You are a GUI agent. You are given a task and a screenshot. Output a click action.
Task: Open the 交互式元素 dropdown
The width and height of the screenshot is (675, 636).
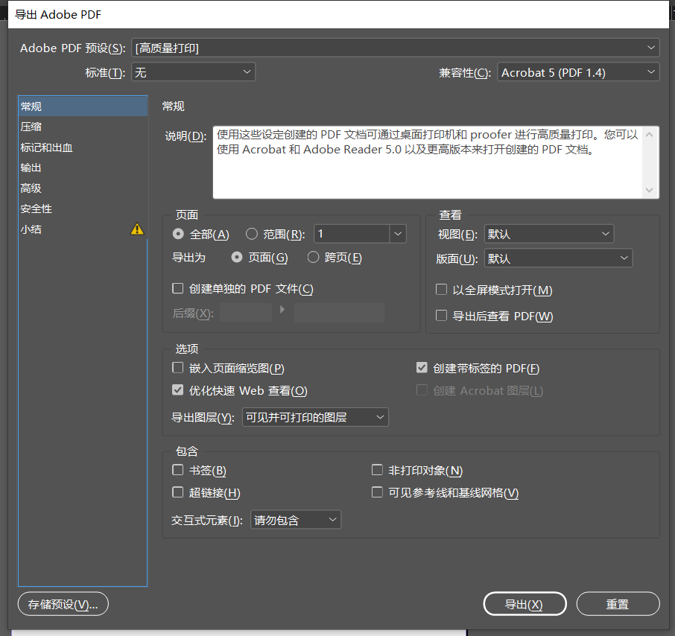[296, 520]
